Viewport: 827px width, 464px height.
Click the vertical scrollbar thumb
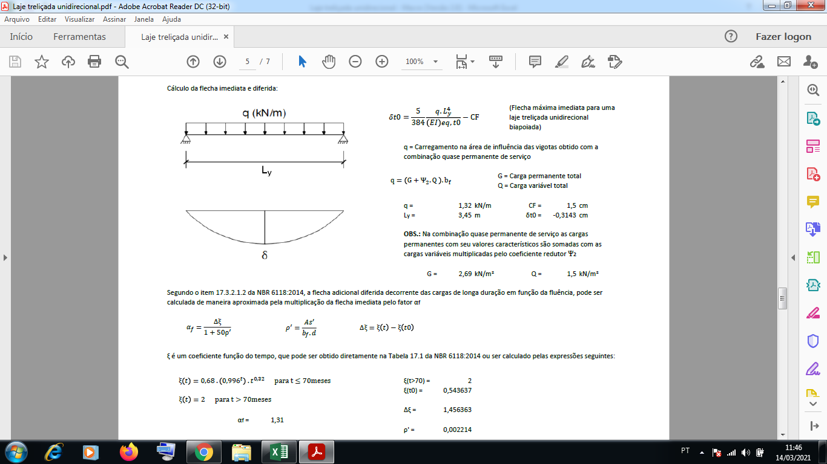[782, 298]
